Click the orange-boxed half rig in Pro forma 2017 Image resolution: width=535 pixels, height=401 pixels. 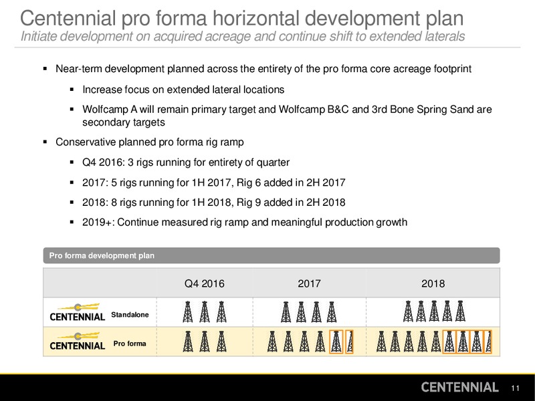click(349, 342)
